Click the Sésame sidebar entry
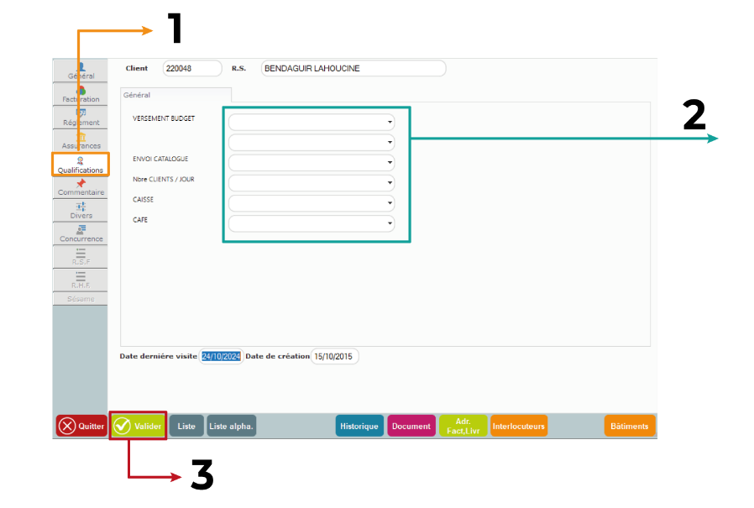This screenshot has height=508, width=754. pyautogui.click(x=81, y=299)
